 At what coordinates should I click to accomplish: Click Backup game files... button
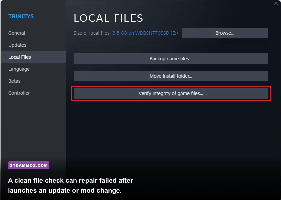[171, 59]
